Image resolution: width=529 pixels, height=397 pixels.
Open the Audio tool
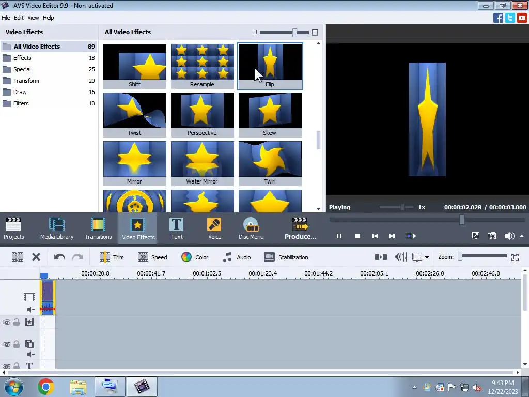pos(237,257)
